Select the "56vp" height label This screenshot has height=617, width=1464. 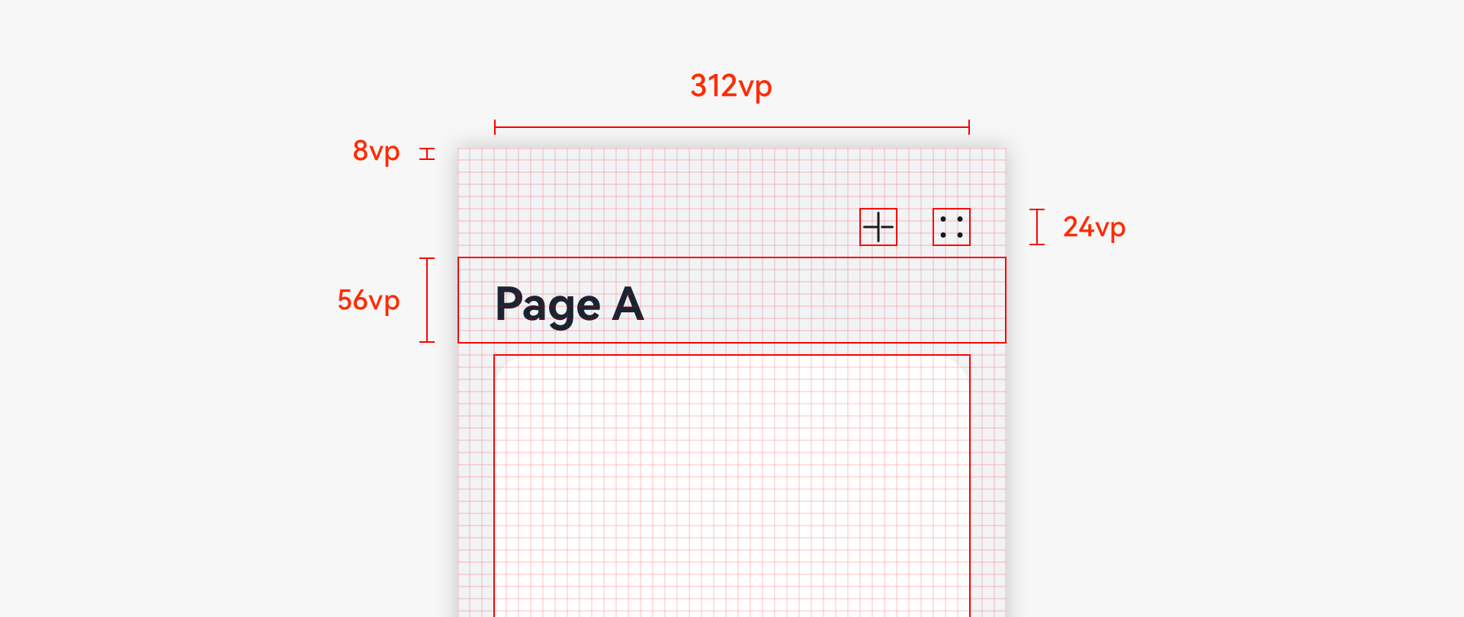tap(368, 300)
